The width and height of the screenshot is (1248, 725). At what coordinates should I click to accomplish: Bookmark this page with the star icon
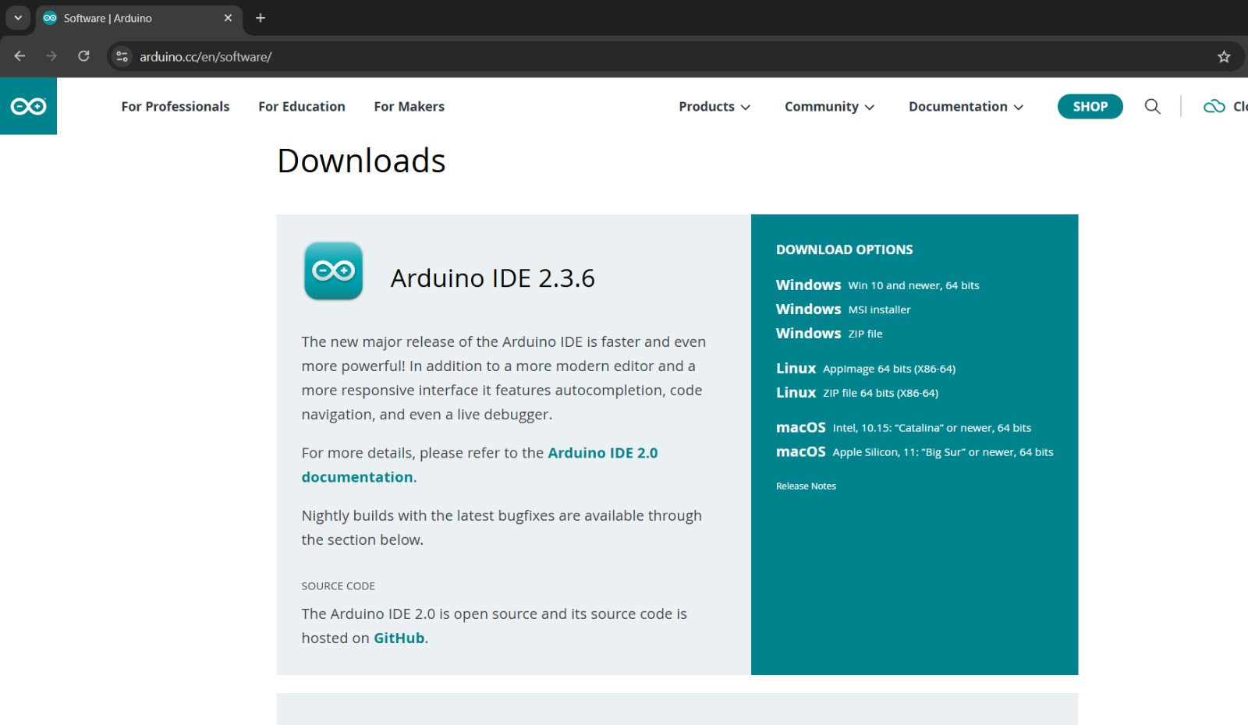[1224, 57]
